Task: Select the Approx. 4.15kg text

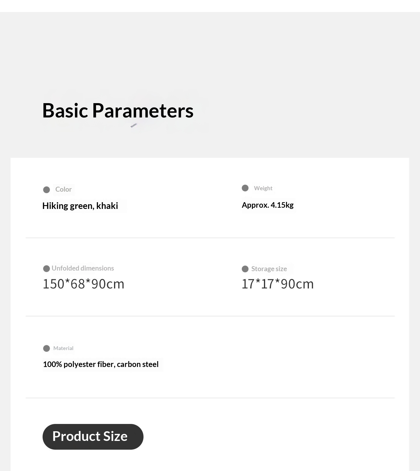Action: click(267, 205)
